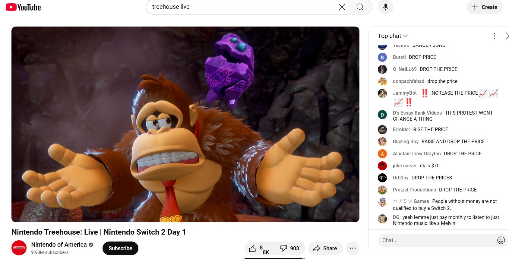Open more actions menu beside Share
The height and width of the screenshot is (259, 509).
tap(353, 248)
